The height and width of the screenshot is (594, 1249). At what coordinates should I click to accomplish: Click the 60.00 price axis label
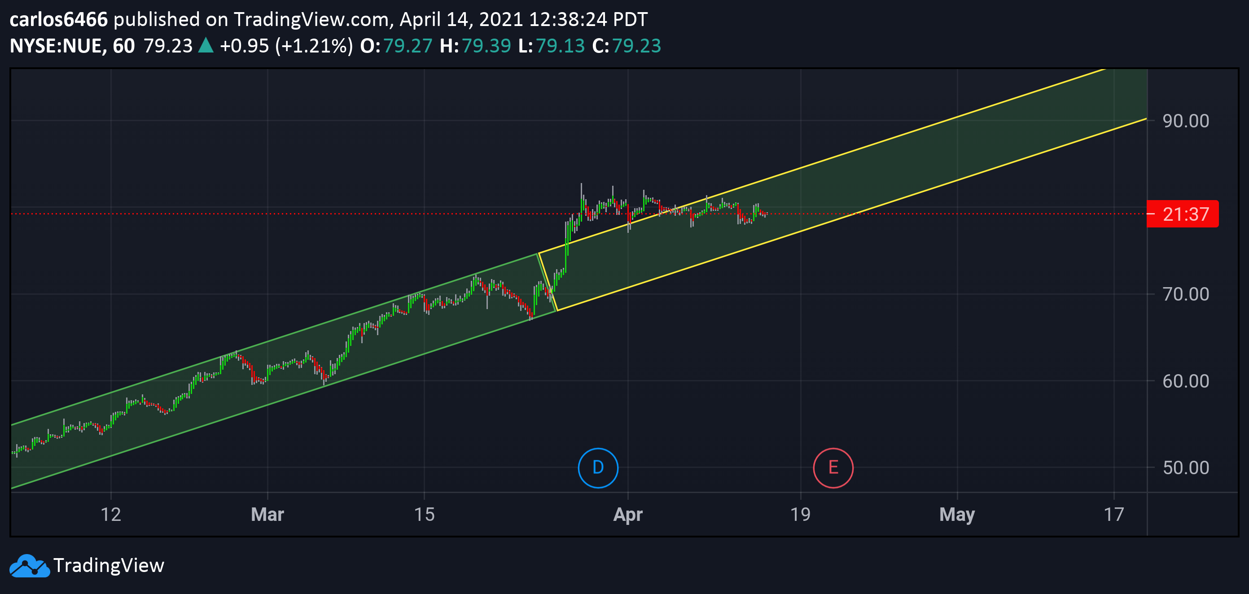(1185, 381)
